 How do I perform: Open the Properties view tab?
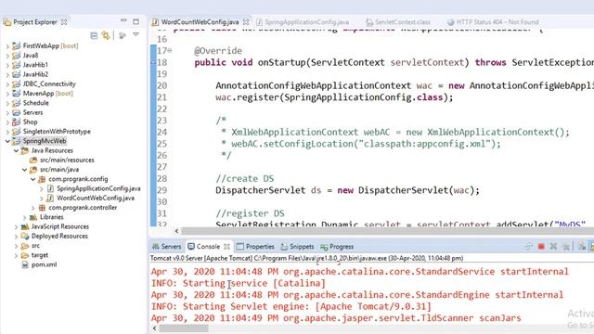pyautogui.click(x=260, y=247)
